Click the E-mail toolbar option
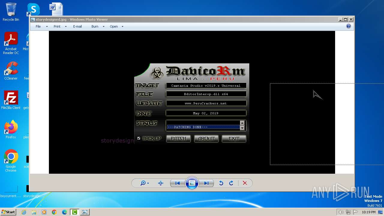 coord(77,26)
